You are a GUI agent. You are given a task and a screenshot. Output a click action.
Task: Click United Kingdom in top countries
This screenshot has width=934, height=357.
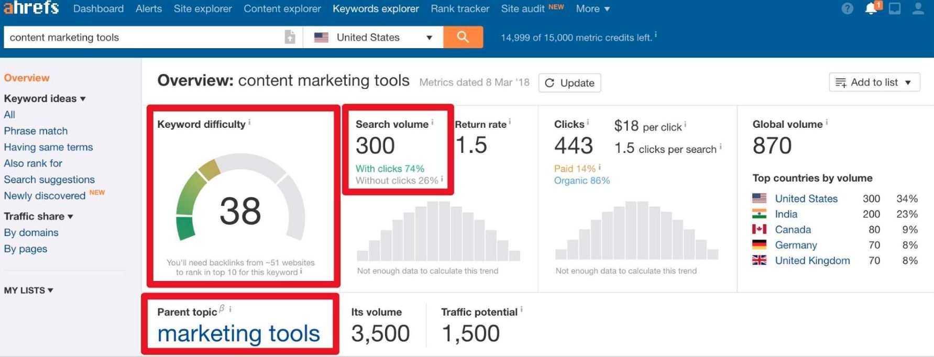(x=812, y=260)
